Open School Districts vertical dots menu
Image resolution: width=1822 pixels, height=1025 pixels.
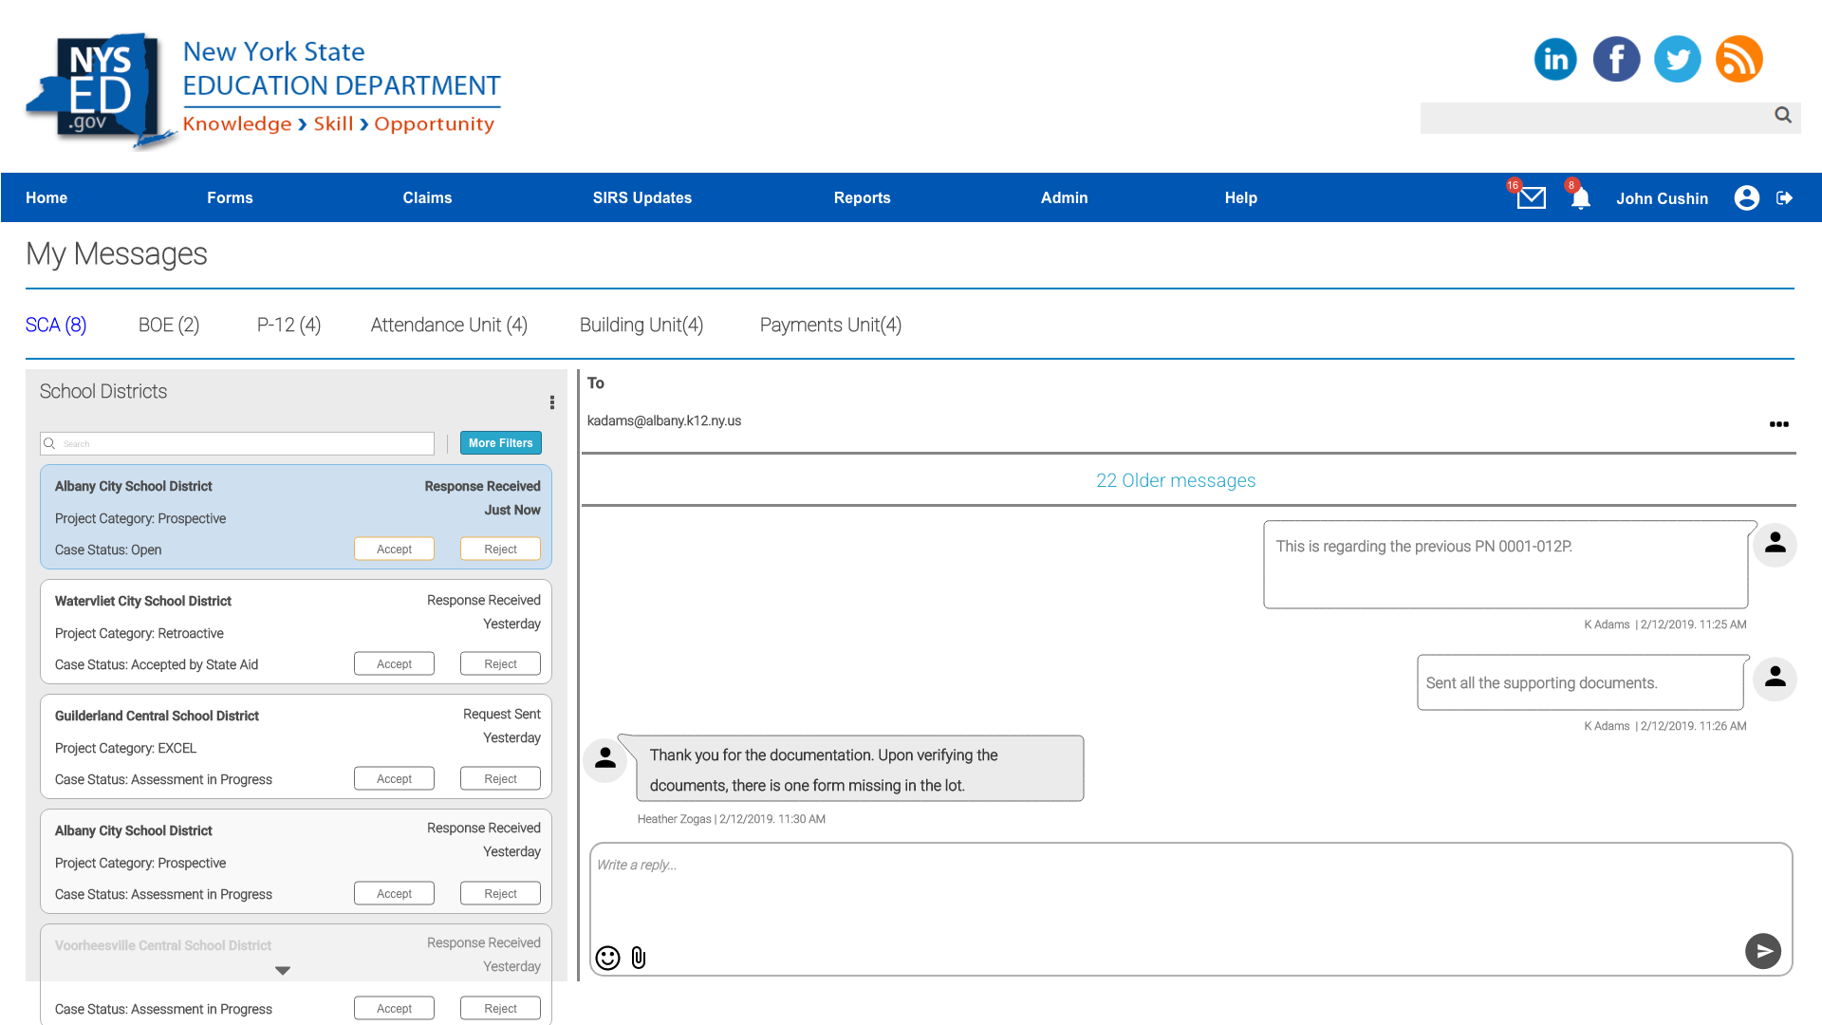pyautogui.click(x=551, y=402)
